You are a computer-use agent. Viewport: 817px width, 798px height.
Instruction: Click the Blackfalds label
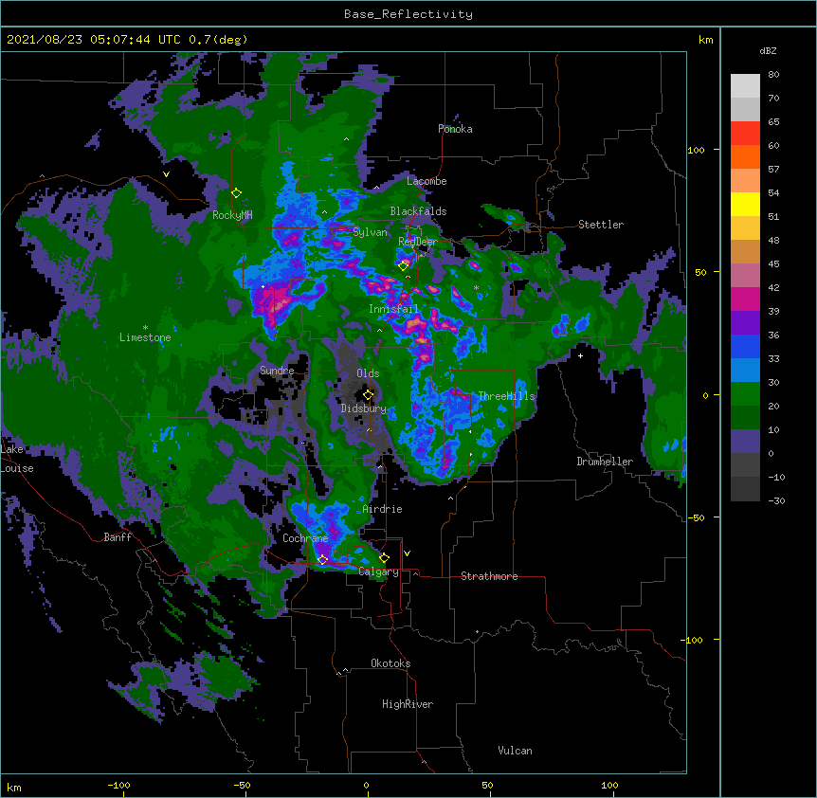(418, 211)
